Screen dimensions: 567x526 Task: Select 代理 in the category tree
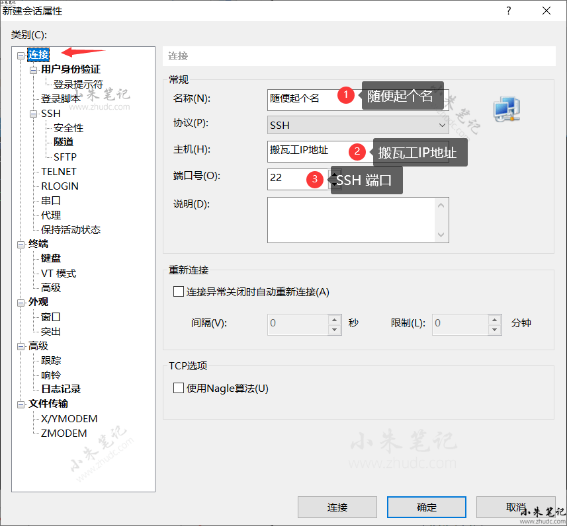point(51,215)
